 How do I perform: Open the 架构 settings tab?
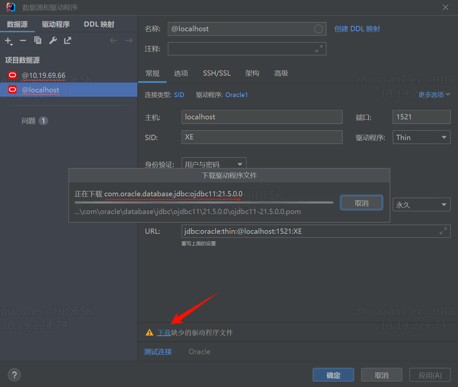pos(252,73)
